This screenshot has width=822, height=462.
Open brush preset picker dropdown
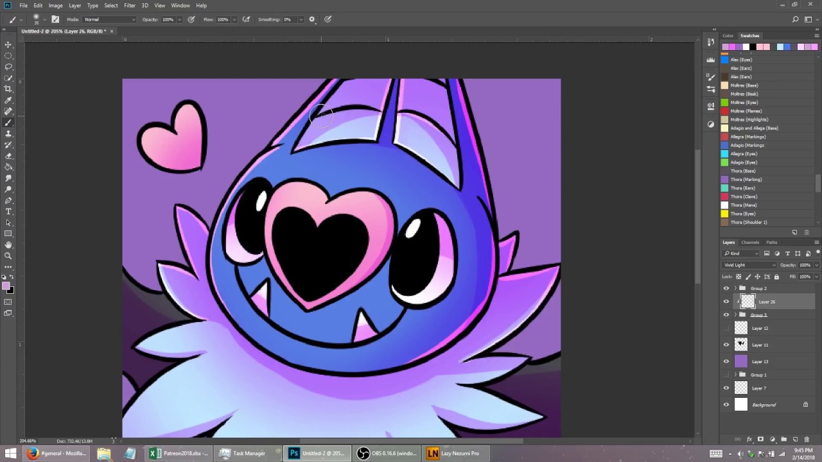pos(44,19)
